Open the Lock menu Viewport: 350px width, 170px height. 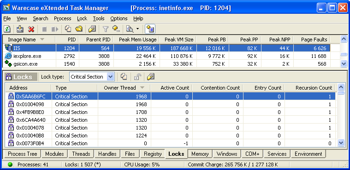[x=82, y=18]
